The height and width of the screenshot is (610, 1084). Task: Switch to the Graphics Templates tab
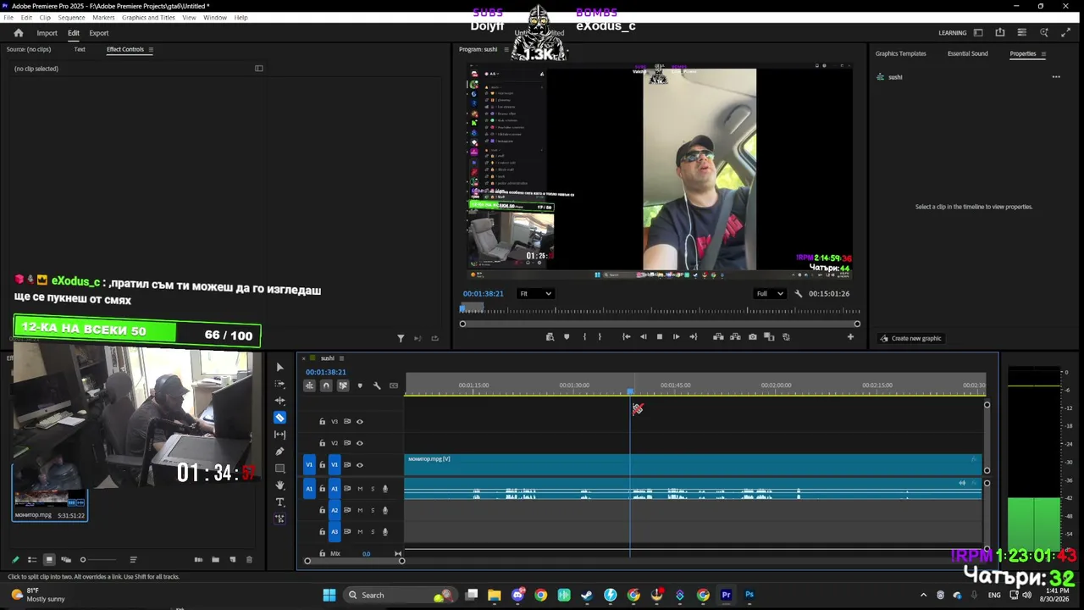(x=900, y=53)
